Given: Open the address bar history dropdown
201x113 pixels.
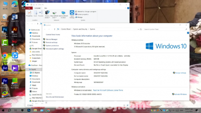Looking at the screenshot, I should [138, 29].
